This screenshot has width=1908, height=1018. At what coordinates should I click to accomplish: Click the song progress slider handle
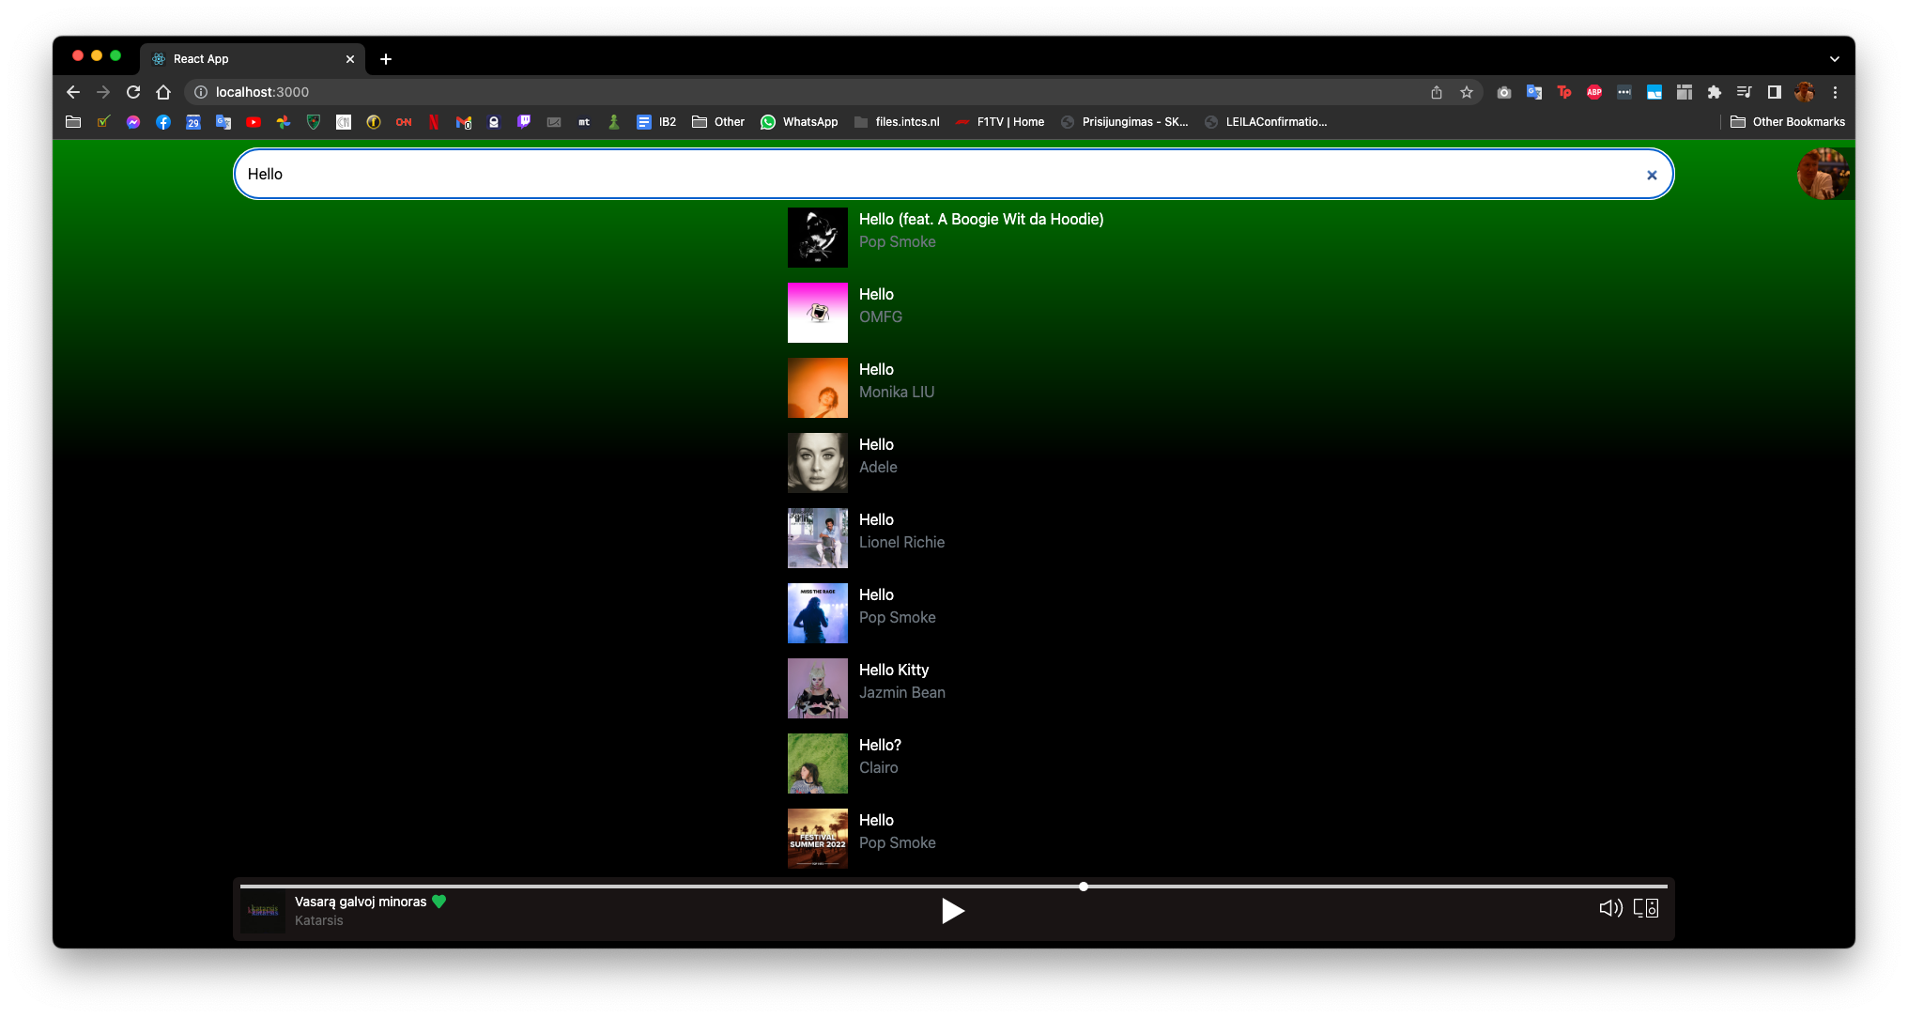(x=1084, y=887)
